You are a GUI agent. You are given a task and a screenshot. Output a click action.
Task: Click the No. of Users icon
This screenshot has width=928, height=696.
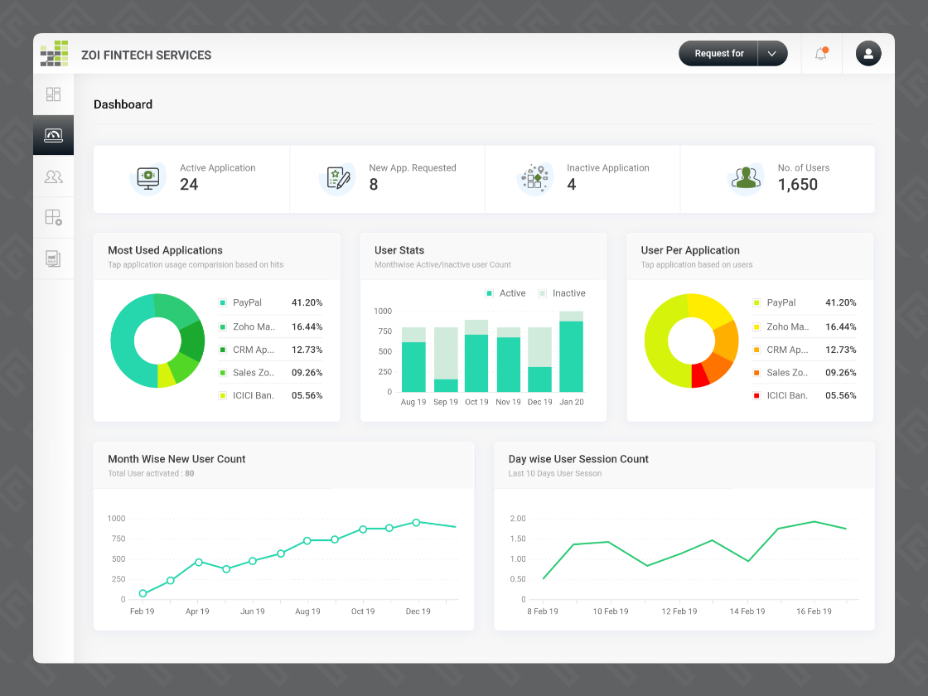(x=746, y=178)
